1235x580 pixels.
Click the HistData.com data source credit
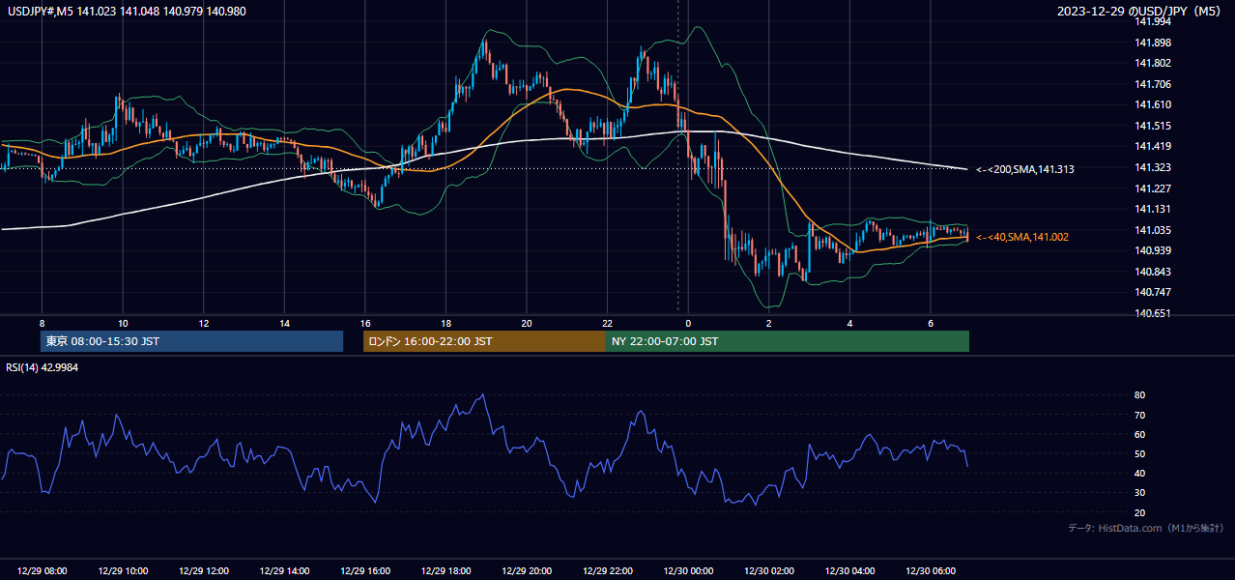(1146, 528)
